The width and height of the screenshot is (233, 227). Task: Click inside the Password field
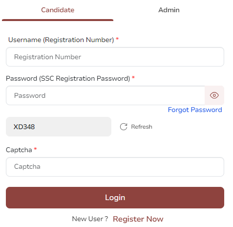(106, 95)
